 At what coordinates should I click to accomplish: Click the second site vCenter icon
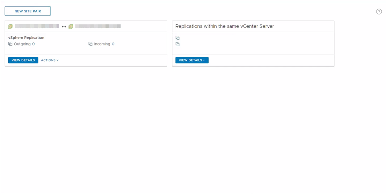(x=71, y=27)
